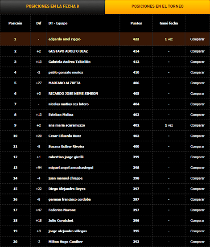
Task: Select the 422 points value
Action: click(x=136, y=39)
